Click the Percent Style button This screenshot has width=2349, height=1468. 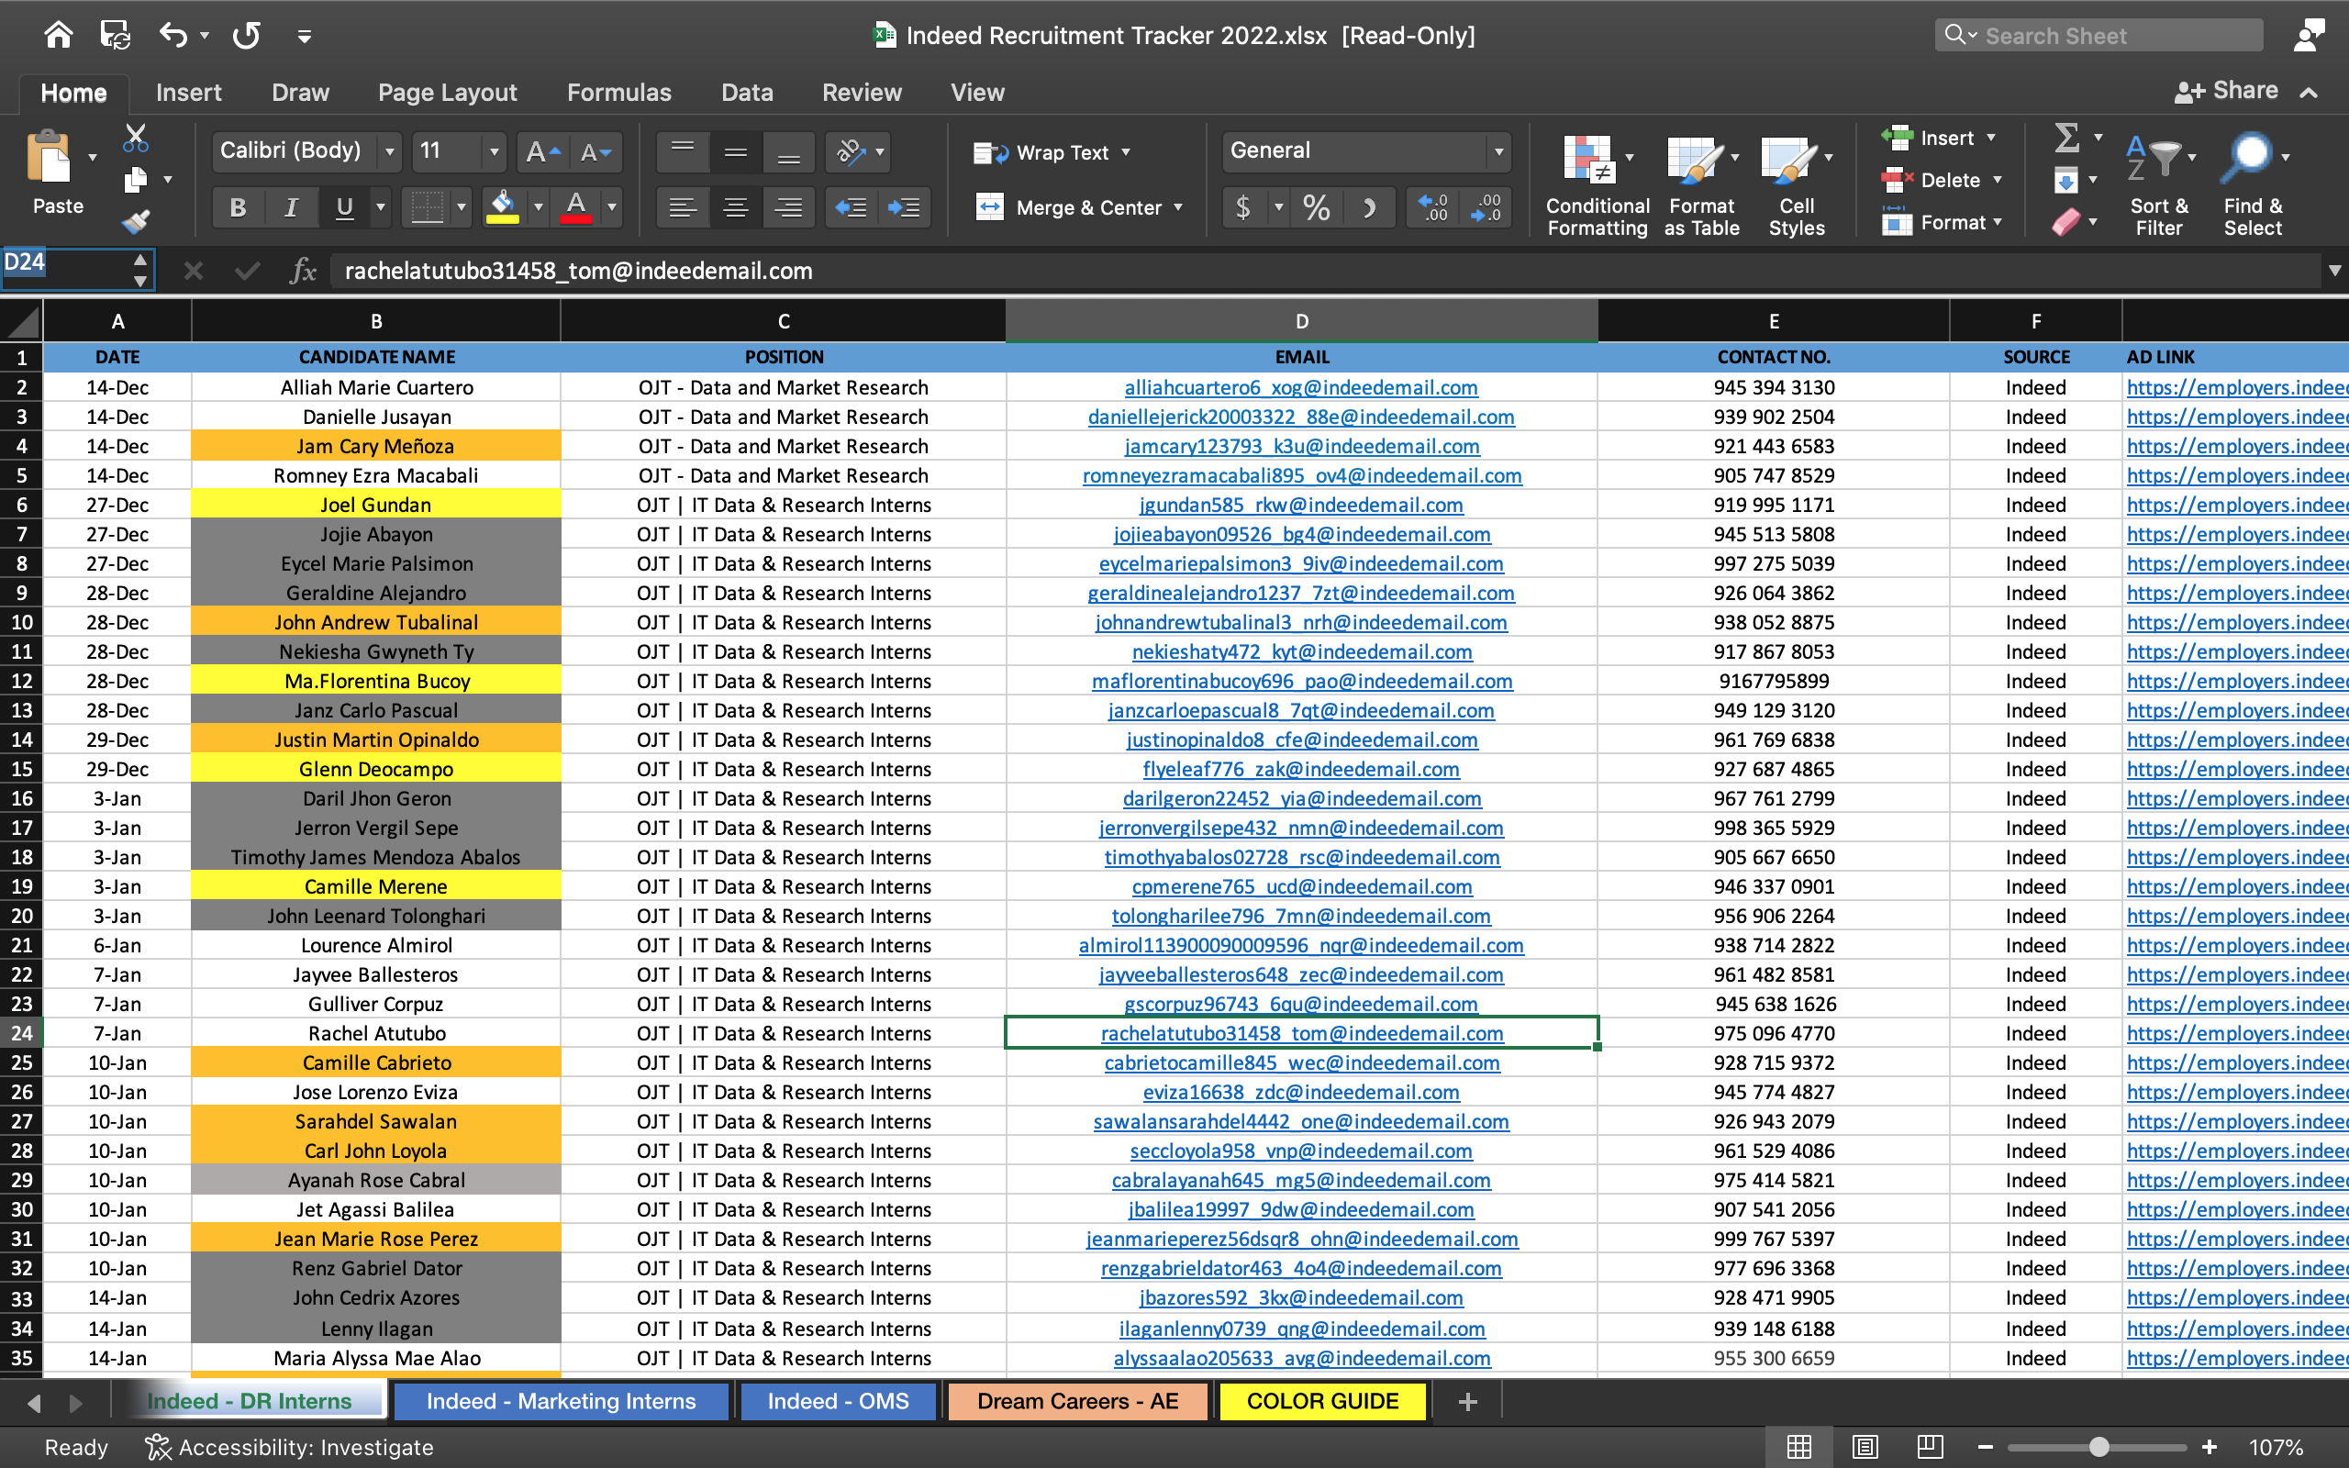pos(1316,207)
